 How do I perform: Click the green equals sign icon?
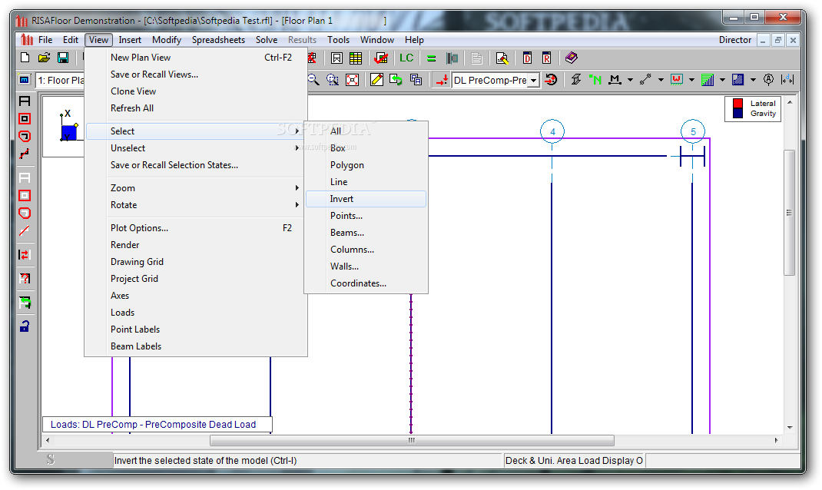click(432, 58)
